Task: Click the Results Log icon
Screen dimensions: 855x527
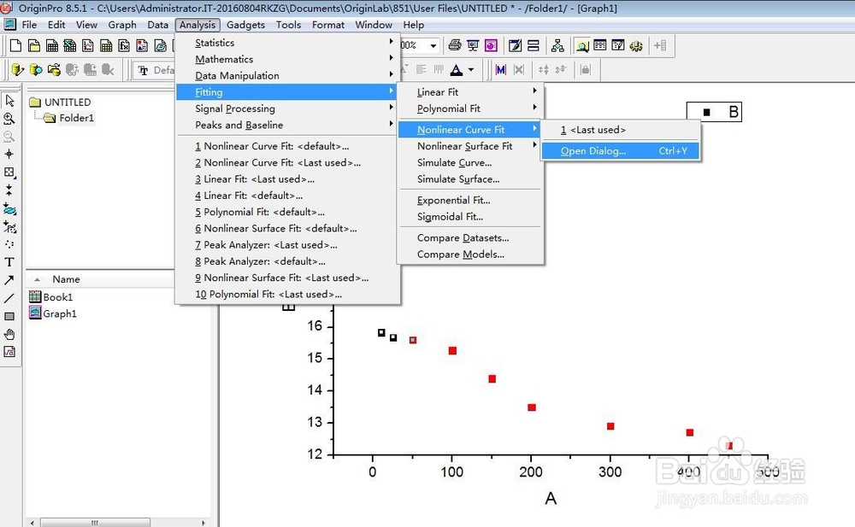Action: coord(600,46)
